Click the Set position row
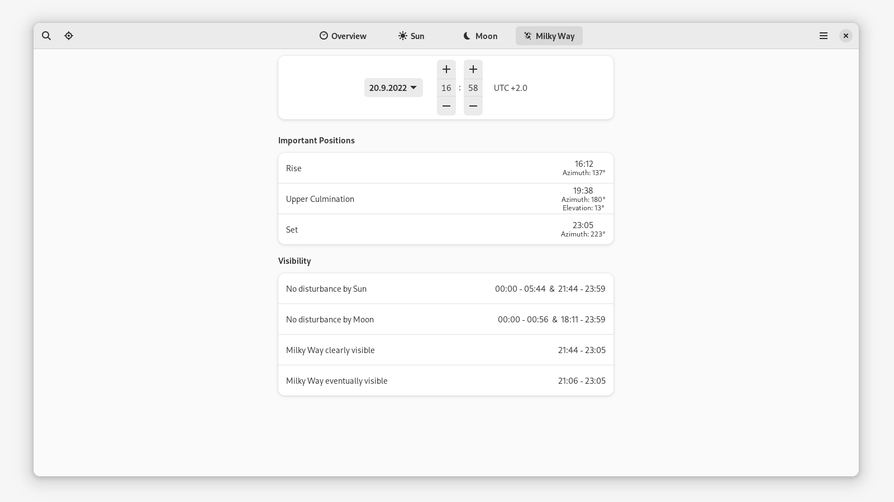The height and width of the screenshot is (502, 894). pos(445,229)
